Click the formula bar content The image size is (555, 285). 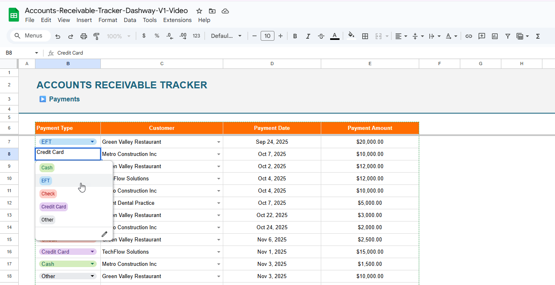[70, 53]
